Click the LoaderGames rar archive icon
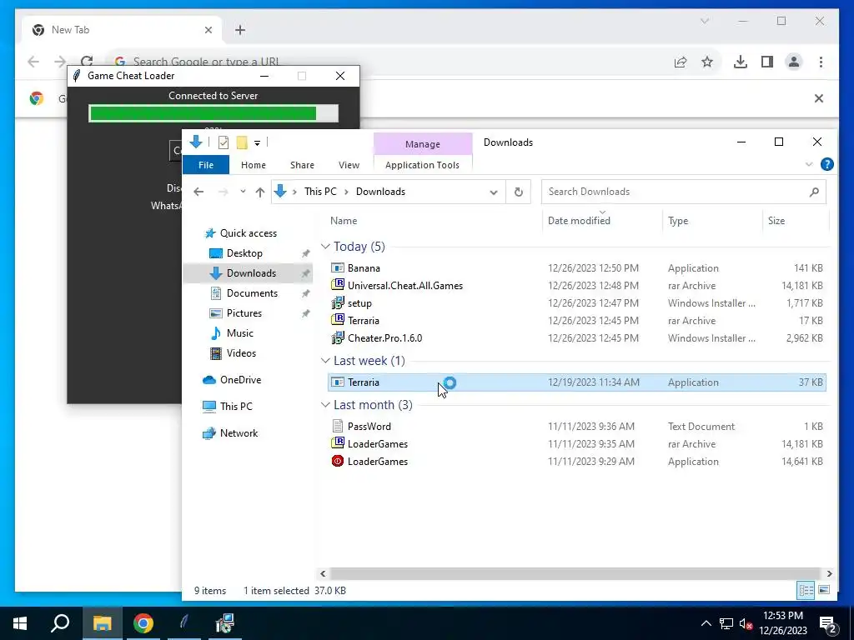Image resolution: width=854 pixels, height=640 pixels. (338, 443)
